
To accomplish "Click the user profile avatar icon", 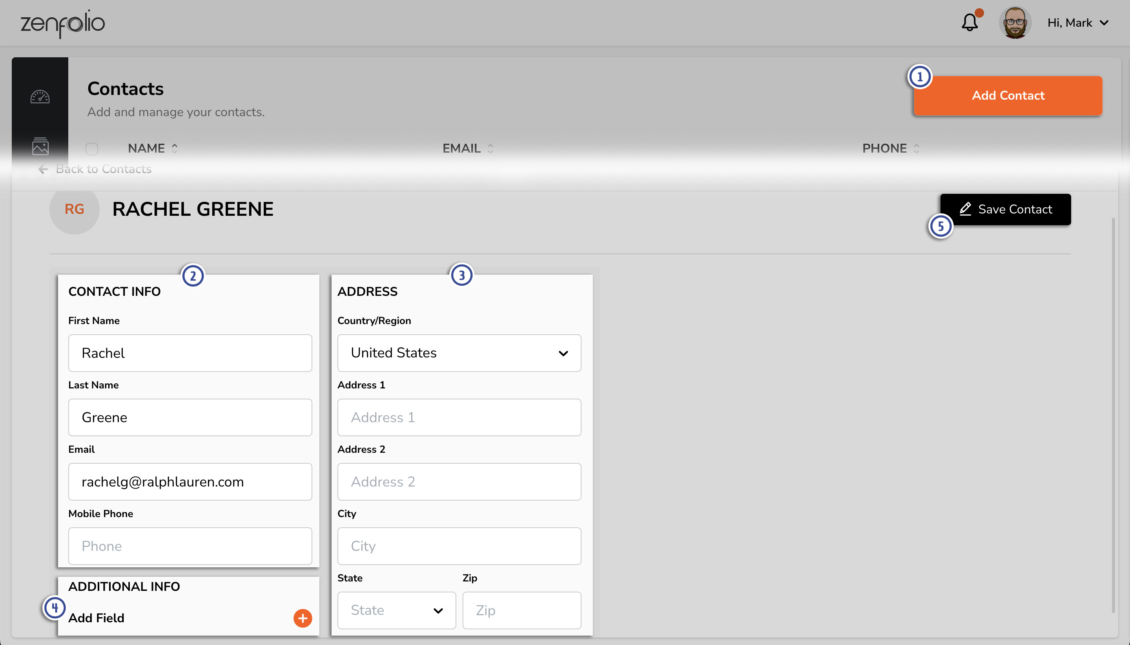I will tap(1015, 22).
